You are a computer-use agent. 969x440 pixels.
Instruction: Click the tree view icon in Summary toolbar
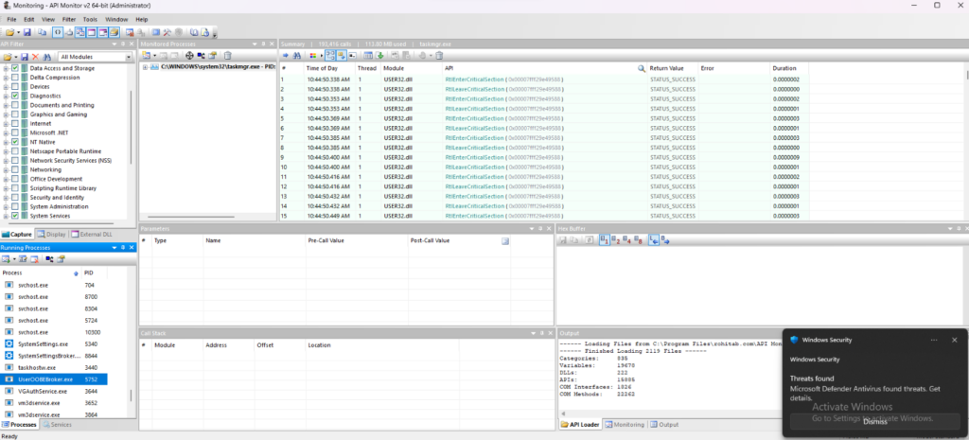[x=329, y=56]
